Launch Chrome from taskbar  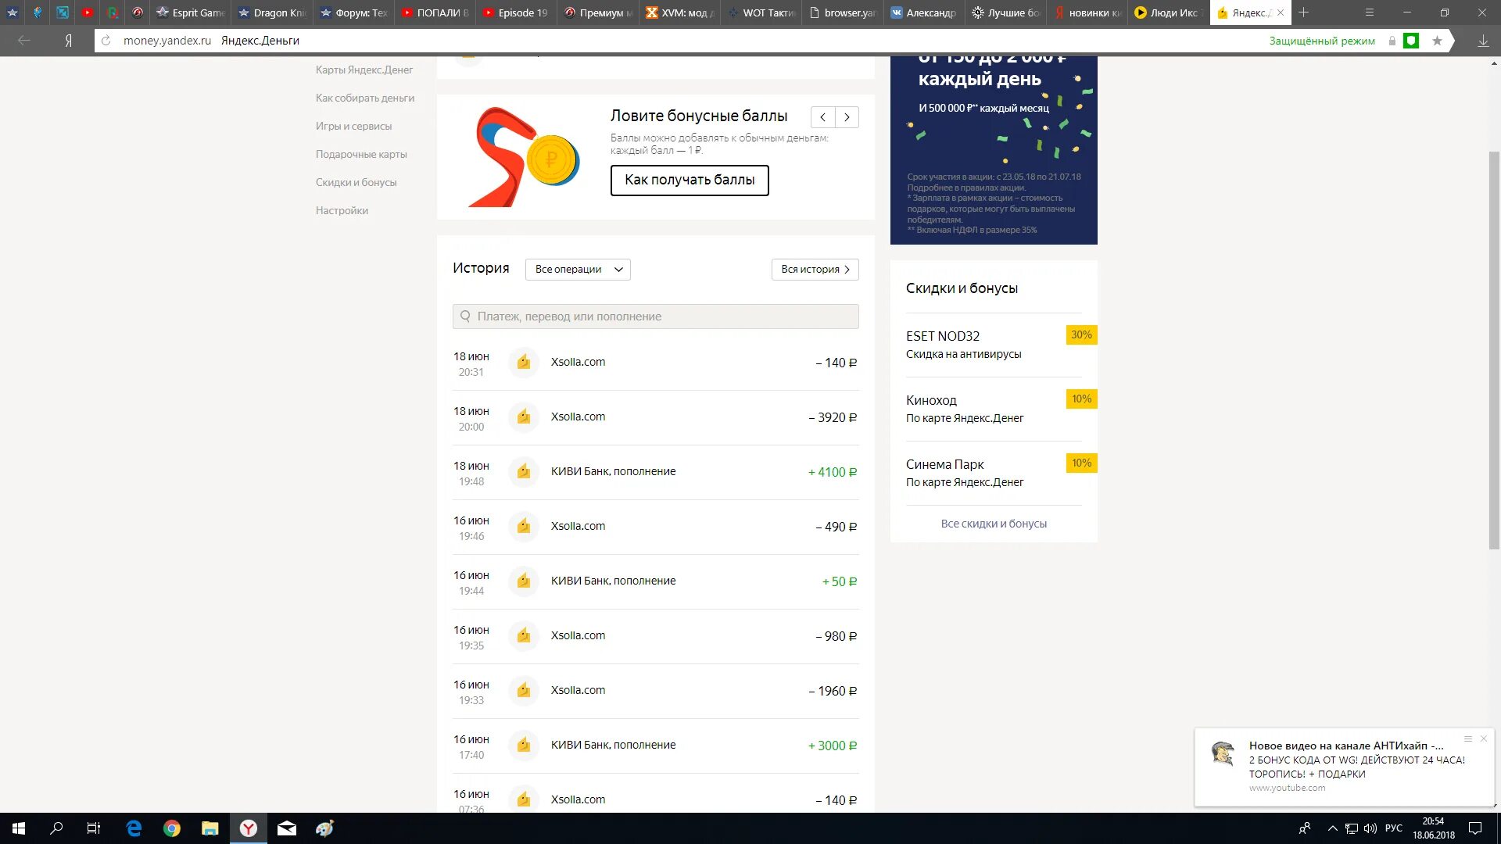tap(172, 828)
